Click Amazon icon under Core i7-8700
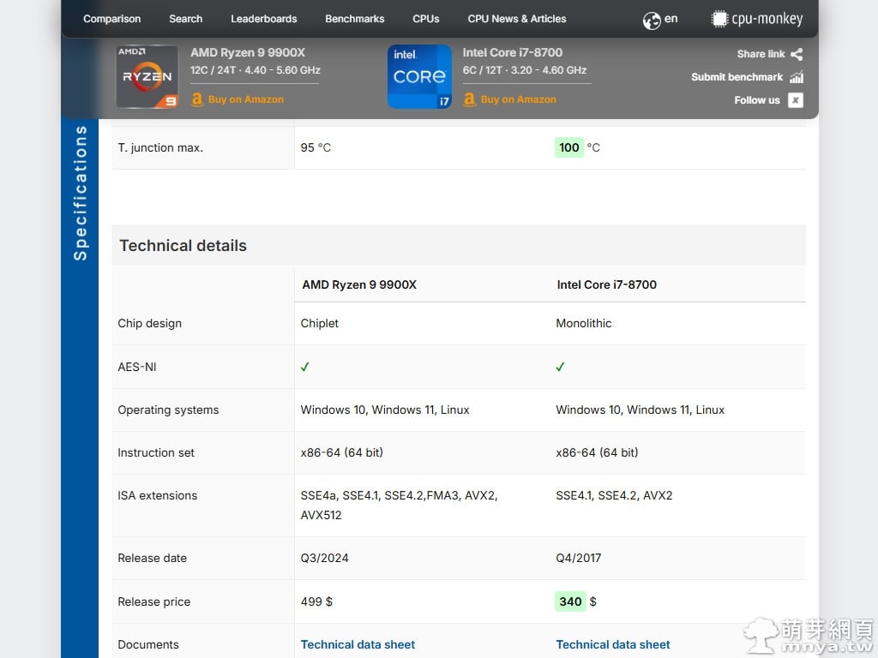878x658 pixels. coord(469,99)
